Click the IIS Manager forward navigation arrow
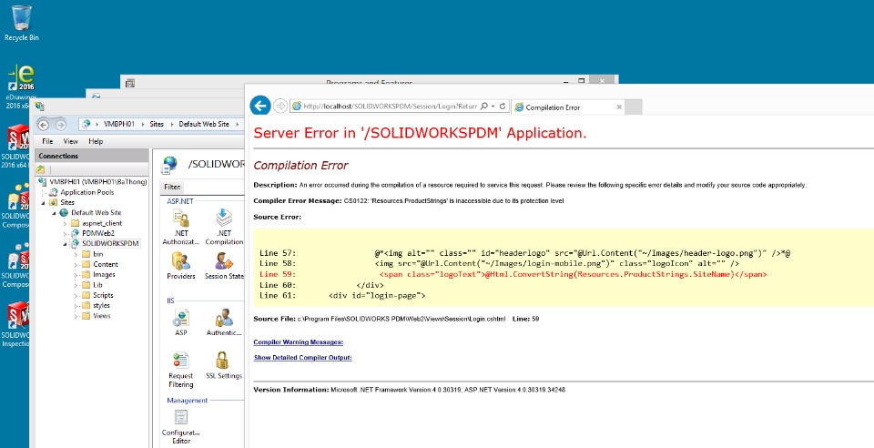Viewport: 874px width, 448px height. [x=60, y=125]
